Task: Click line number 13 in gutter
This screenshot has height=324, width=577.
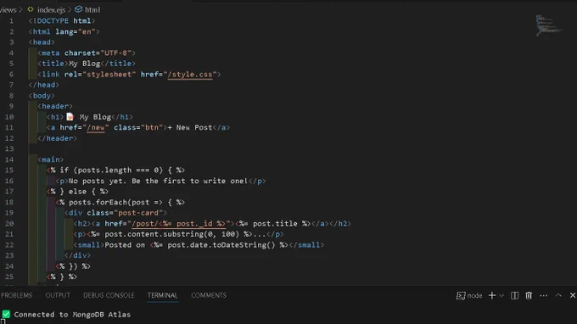Action: 9,149
